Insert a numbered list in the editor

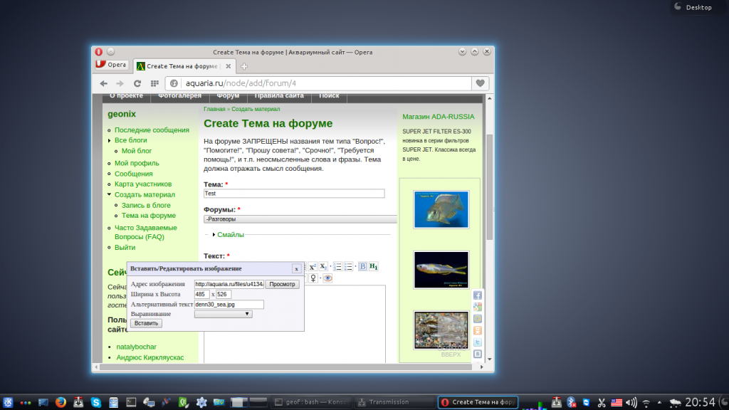tap(337, 267)
